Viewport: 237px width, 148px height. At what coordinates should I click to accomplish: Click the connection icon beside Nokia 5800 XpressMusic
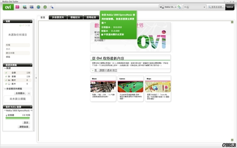31,111
